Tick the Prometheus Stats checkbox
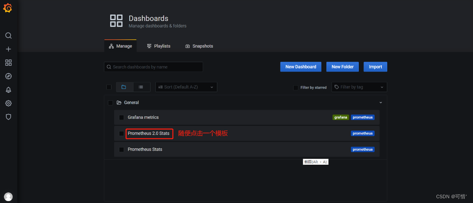 [122, 149]
